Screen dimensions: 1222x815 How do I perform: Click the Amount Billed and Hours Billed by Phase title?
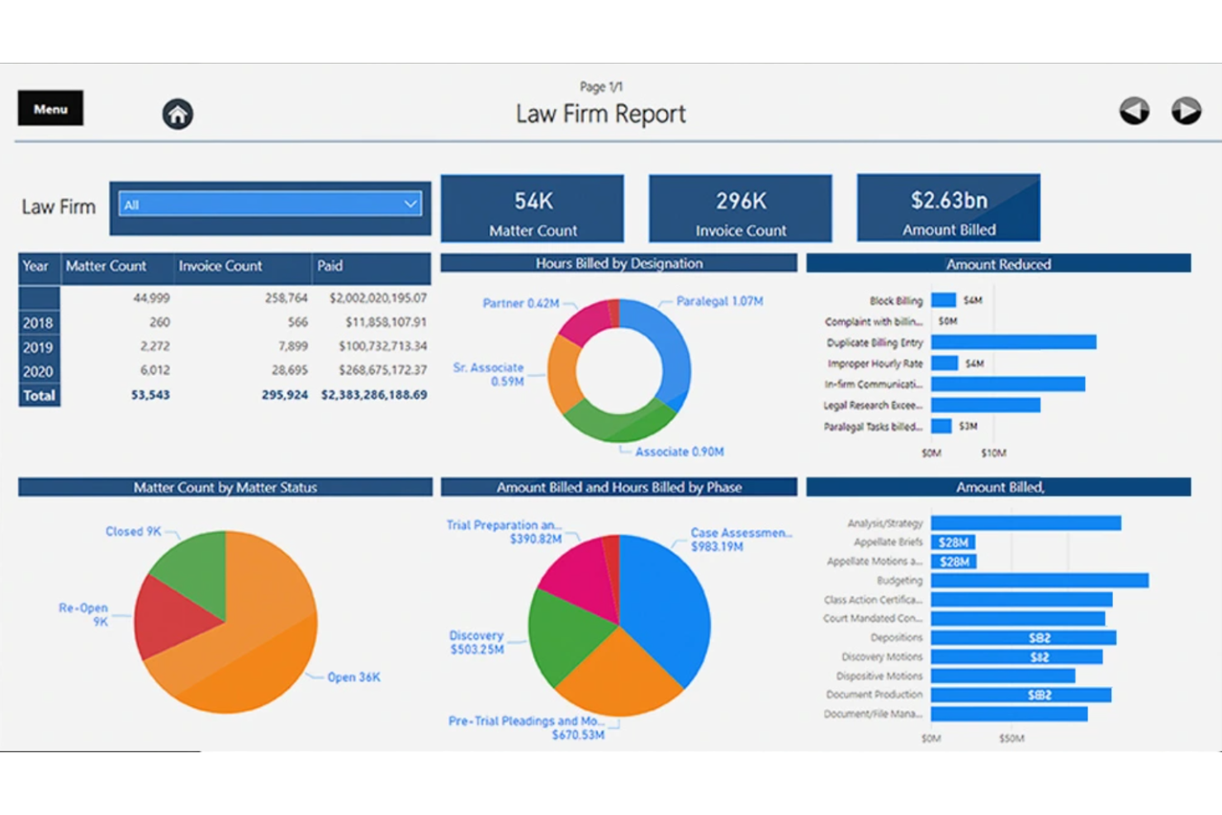(619, 487)
